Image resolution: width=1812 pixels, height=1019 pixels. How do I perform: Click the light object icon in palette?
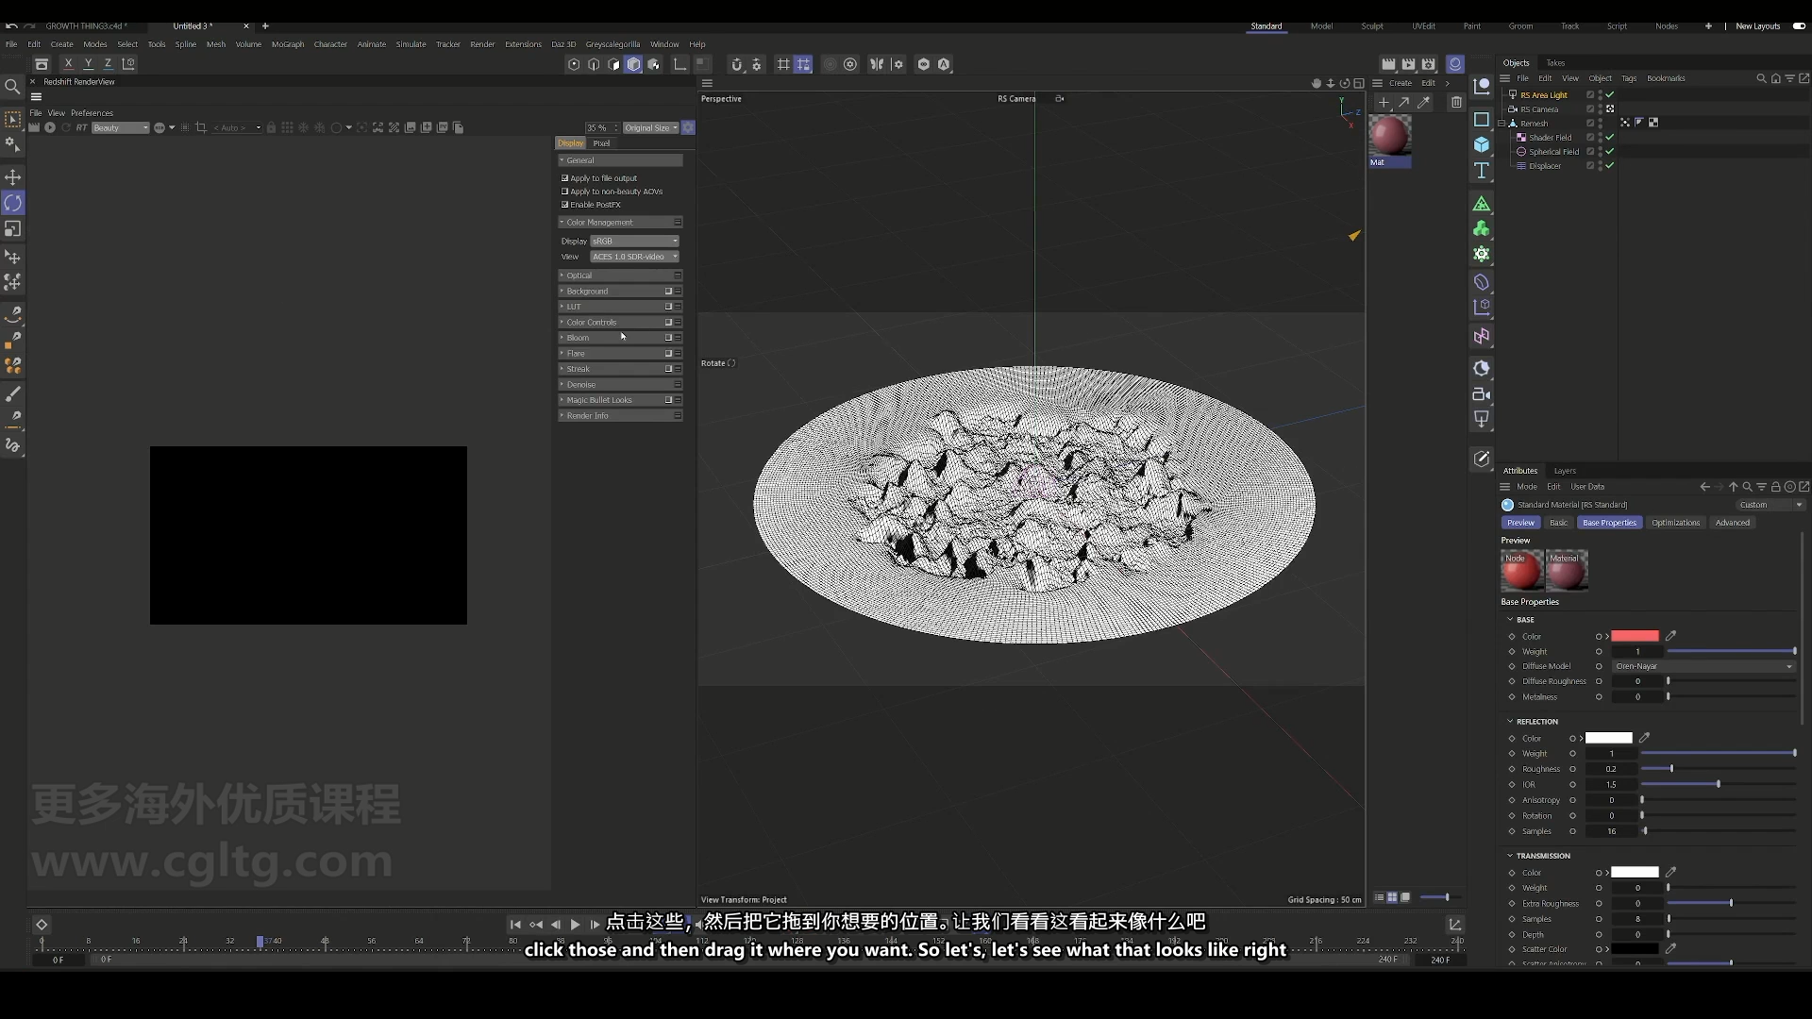1482,420
